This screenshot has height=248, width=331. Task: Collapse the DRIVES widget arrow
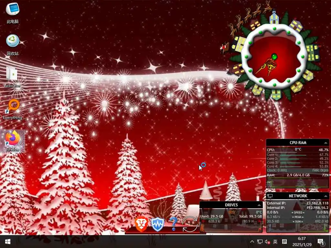point(259,205)
